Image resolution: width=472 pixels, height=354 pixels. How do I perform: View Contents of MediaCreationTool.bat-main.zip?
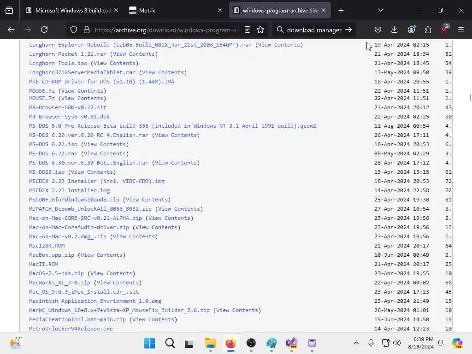click(x=153, y=319)
